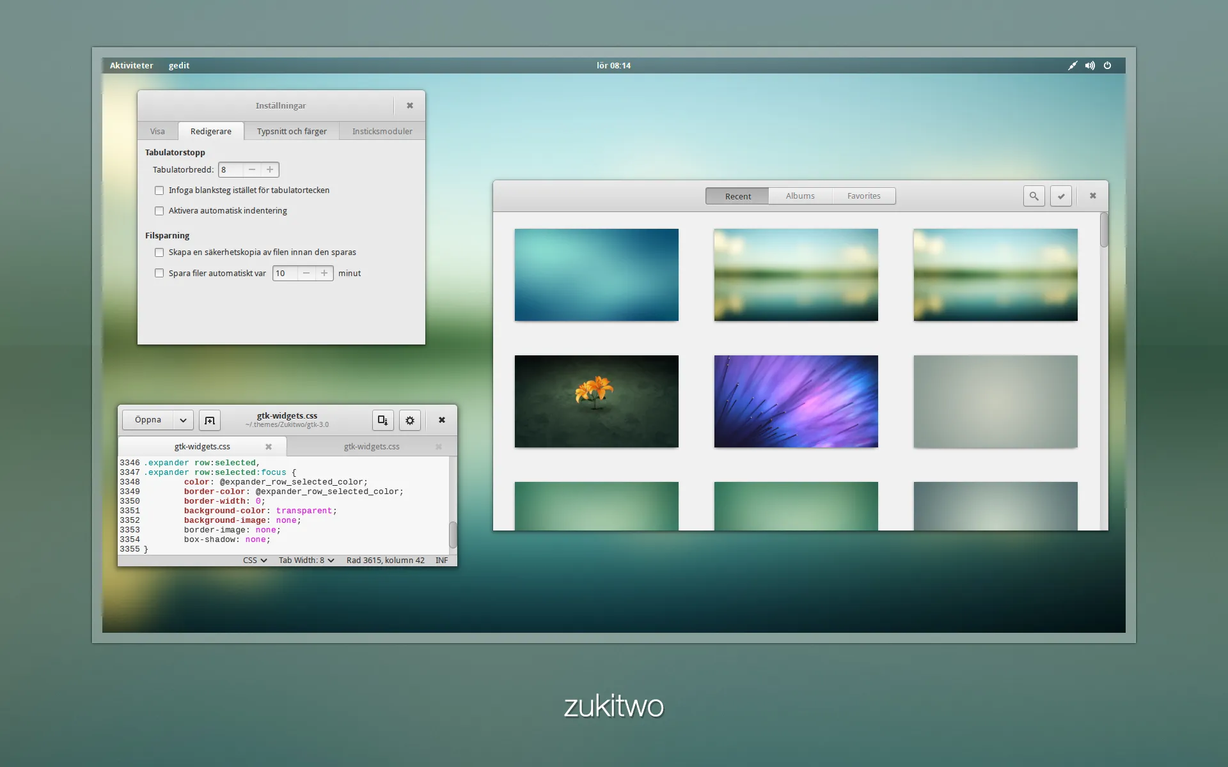Close the first gtk-widgets.css tab
Viewport: 1228px width, 767px height.
269,447
